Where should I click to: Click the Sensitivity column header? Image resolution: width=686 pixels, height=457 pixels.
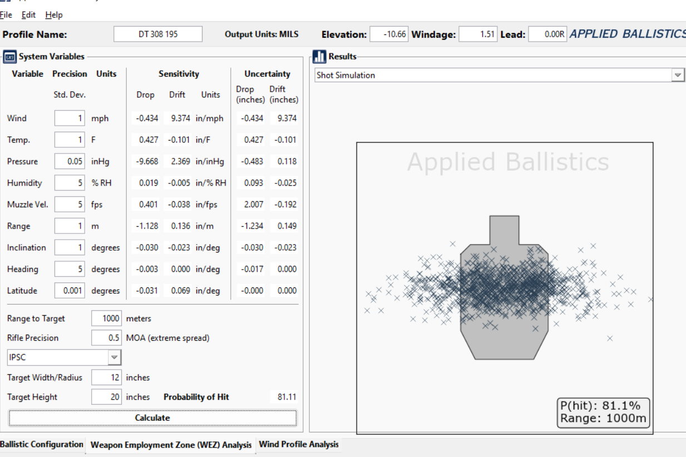179,74
